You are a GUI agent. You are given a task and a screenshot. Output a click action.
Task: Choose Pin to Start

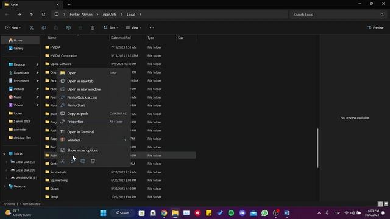tap(93, 105)
